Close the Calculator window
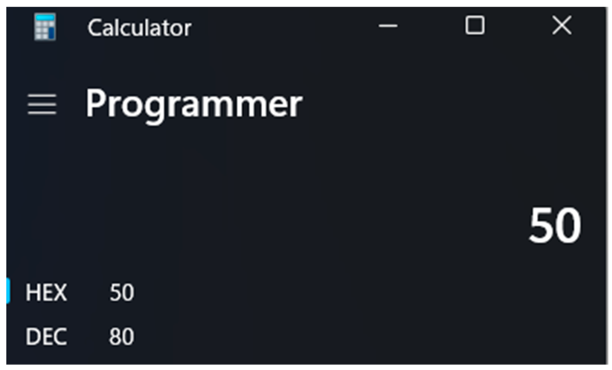The width and height of the screenshot is (612, 370). click(562, 25)
